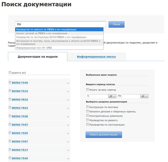Check Инструкции по монтажу section

pyautogui.click(x=87, y=107)
